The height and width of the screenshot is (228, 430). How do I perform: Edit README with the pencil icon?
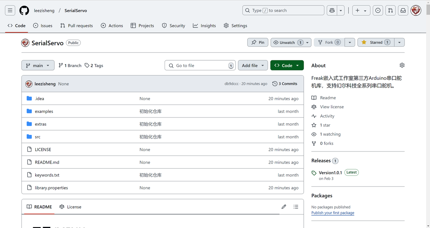[x=284, y=207]
